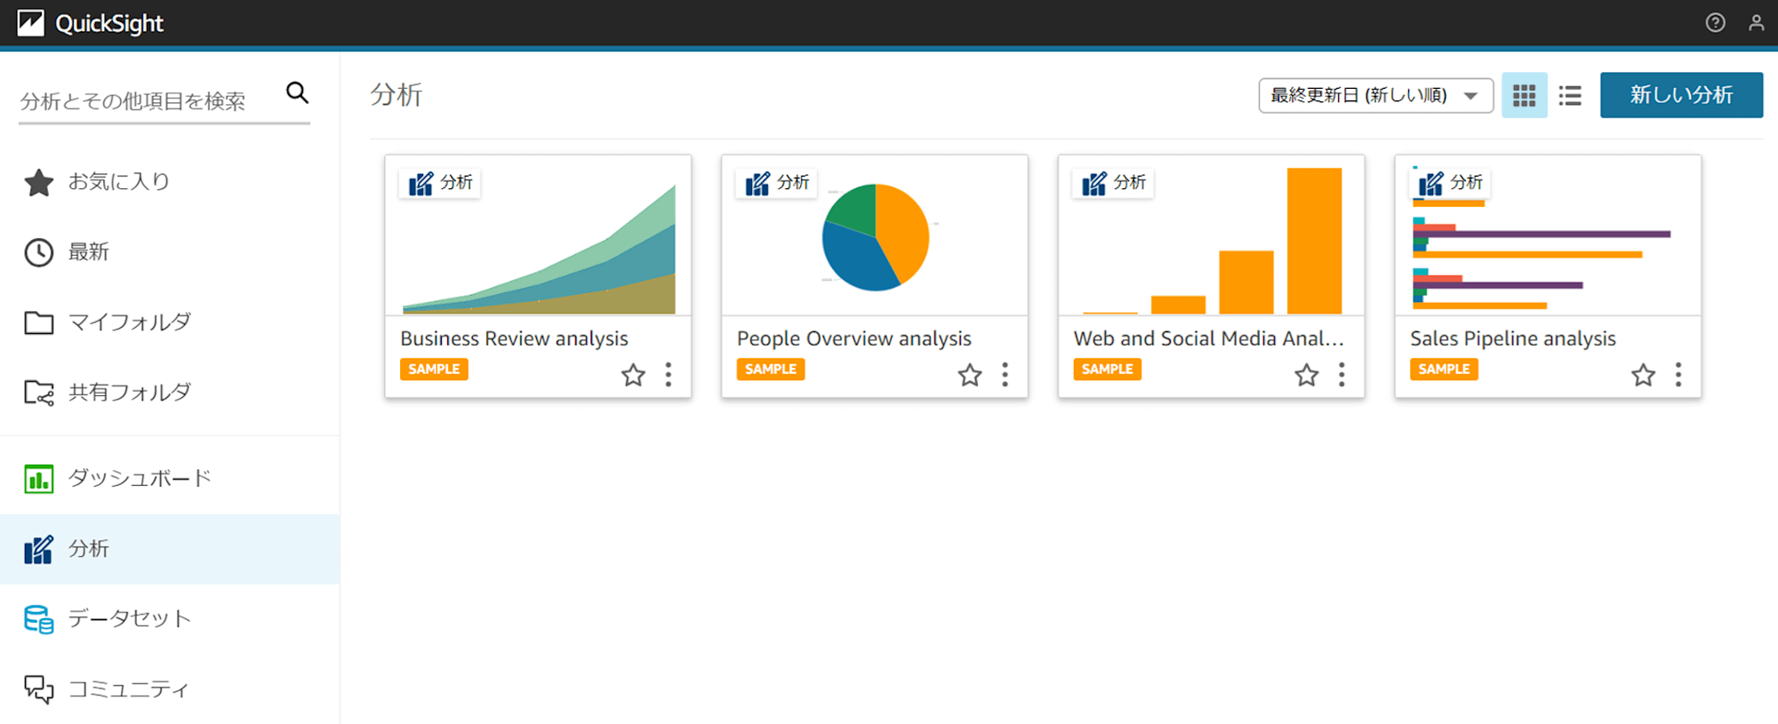
Task: Open the user account icon
Action: coord(1756,23)
